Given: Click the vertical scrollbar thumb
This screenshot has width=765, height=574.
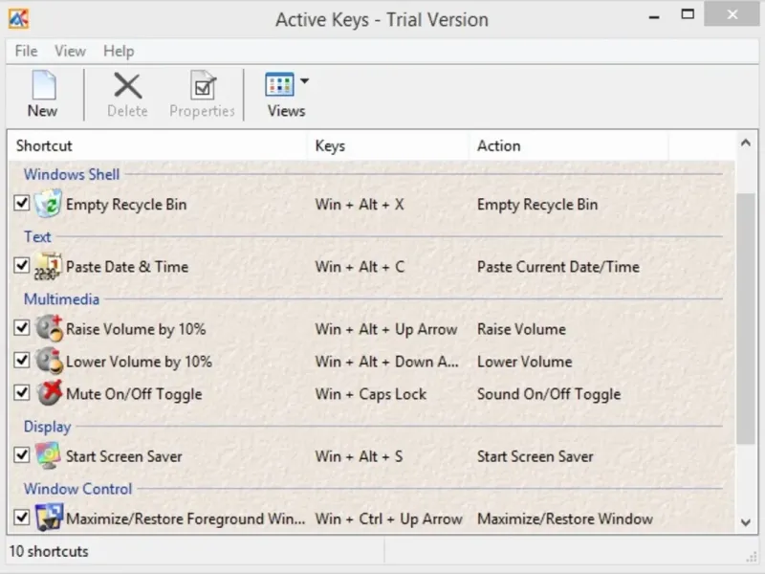Looking at the screenshot, I should tap(746, 319).
